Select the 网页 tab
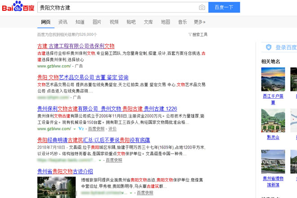The image size is (297, 198). (46, 22)
